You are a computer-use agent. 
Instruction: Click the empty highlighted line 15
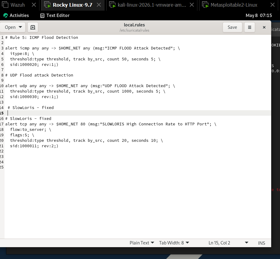click(138, 113)
